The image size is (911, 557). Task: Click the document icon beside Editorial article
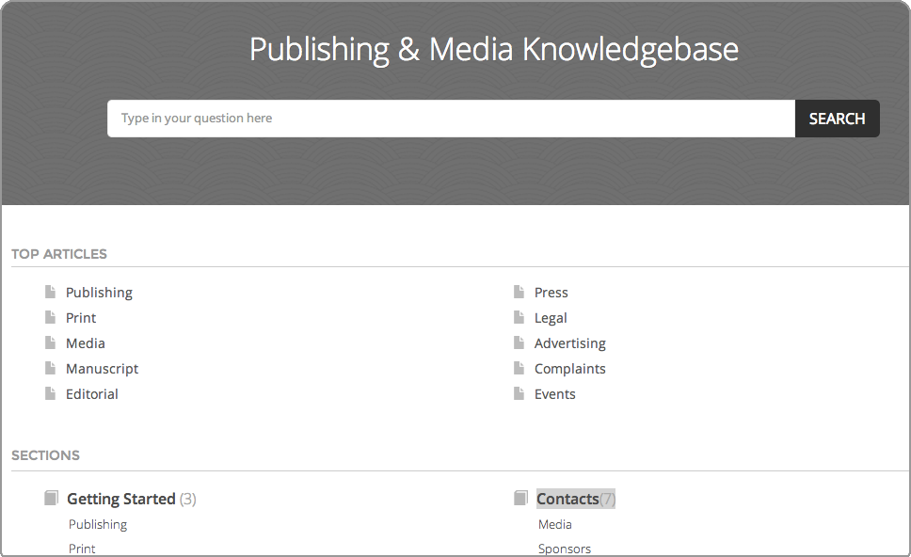[x=51, y=394]
